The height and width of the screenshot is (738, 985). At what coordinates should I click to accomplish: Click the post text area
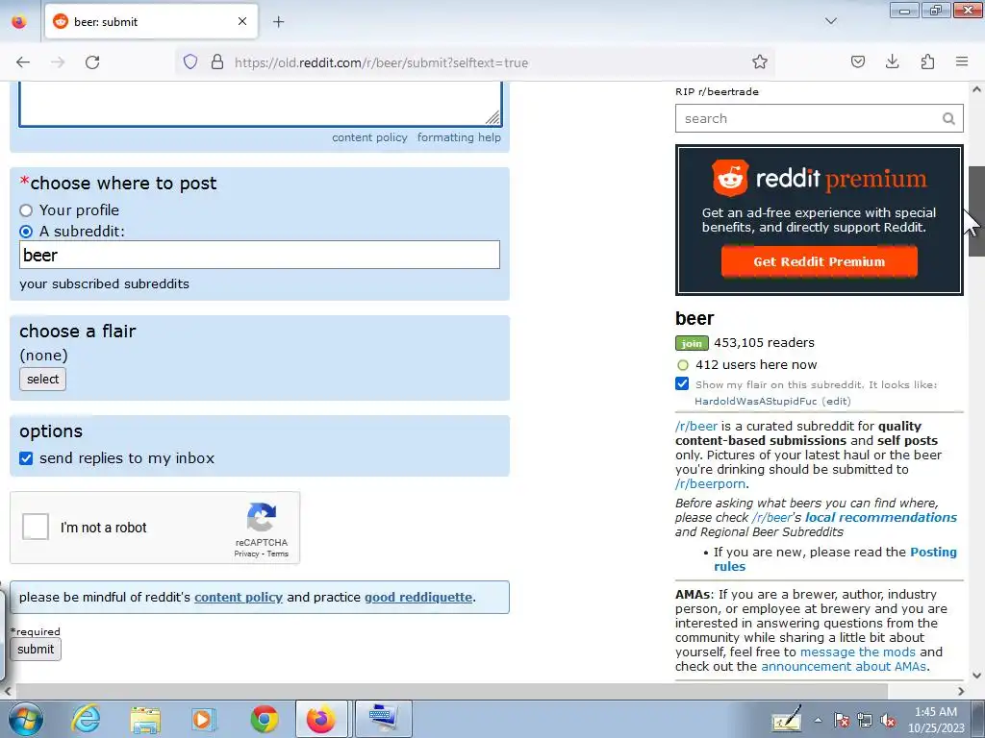[260, 104]
